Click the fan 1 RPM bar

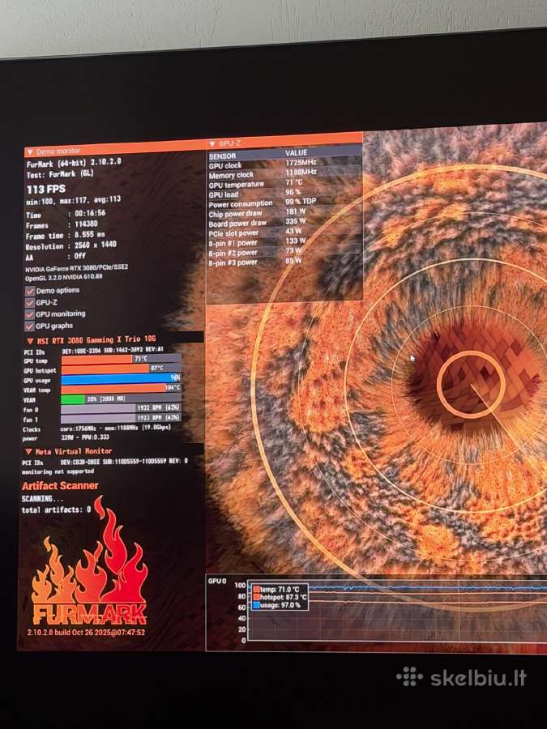pyautogui.click(x=121, y=418)
